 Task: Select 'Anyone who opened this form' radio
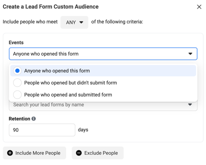pyautogui.click(x=17, y=71)
